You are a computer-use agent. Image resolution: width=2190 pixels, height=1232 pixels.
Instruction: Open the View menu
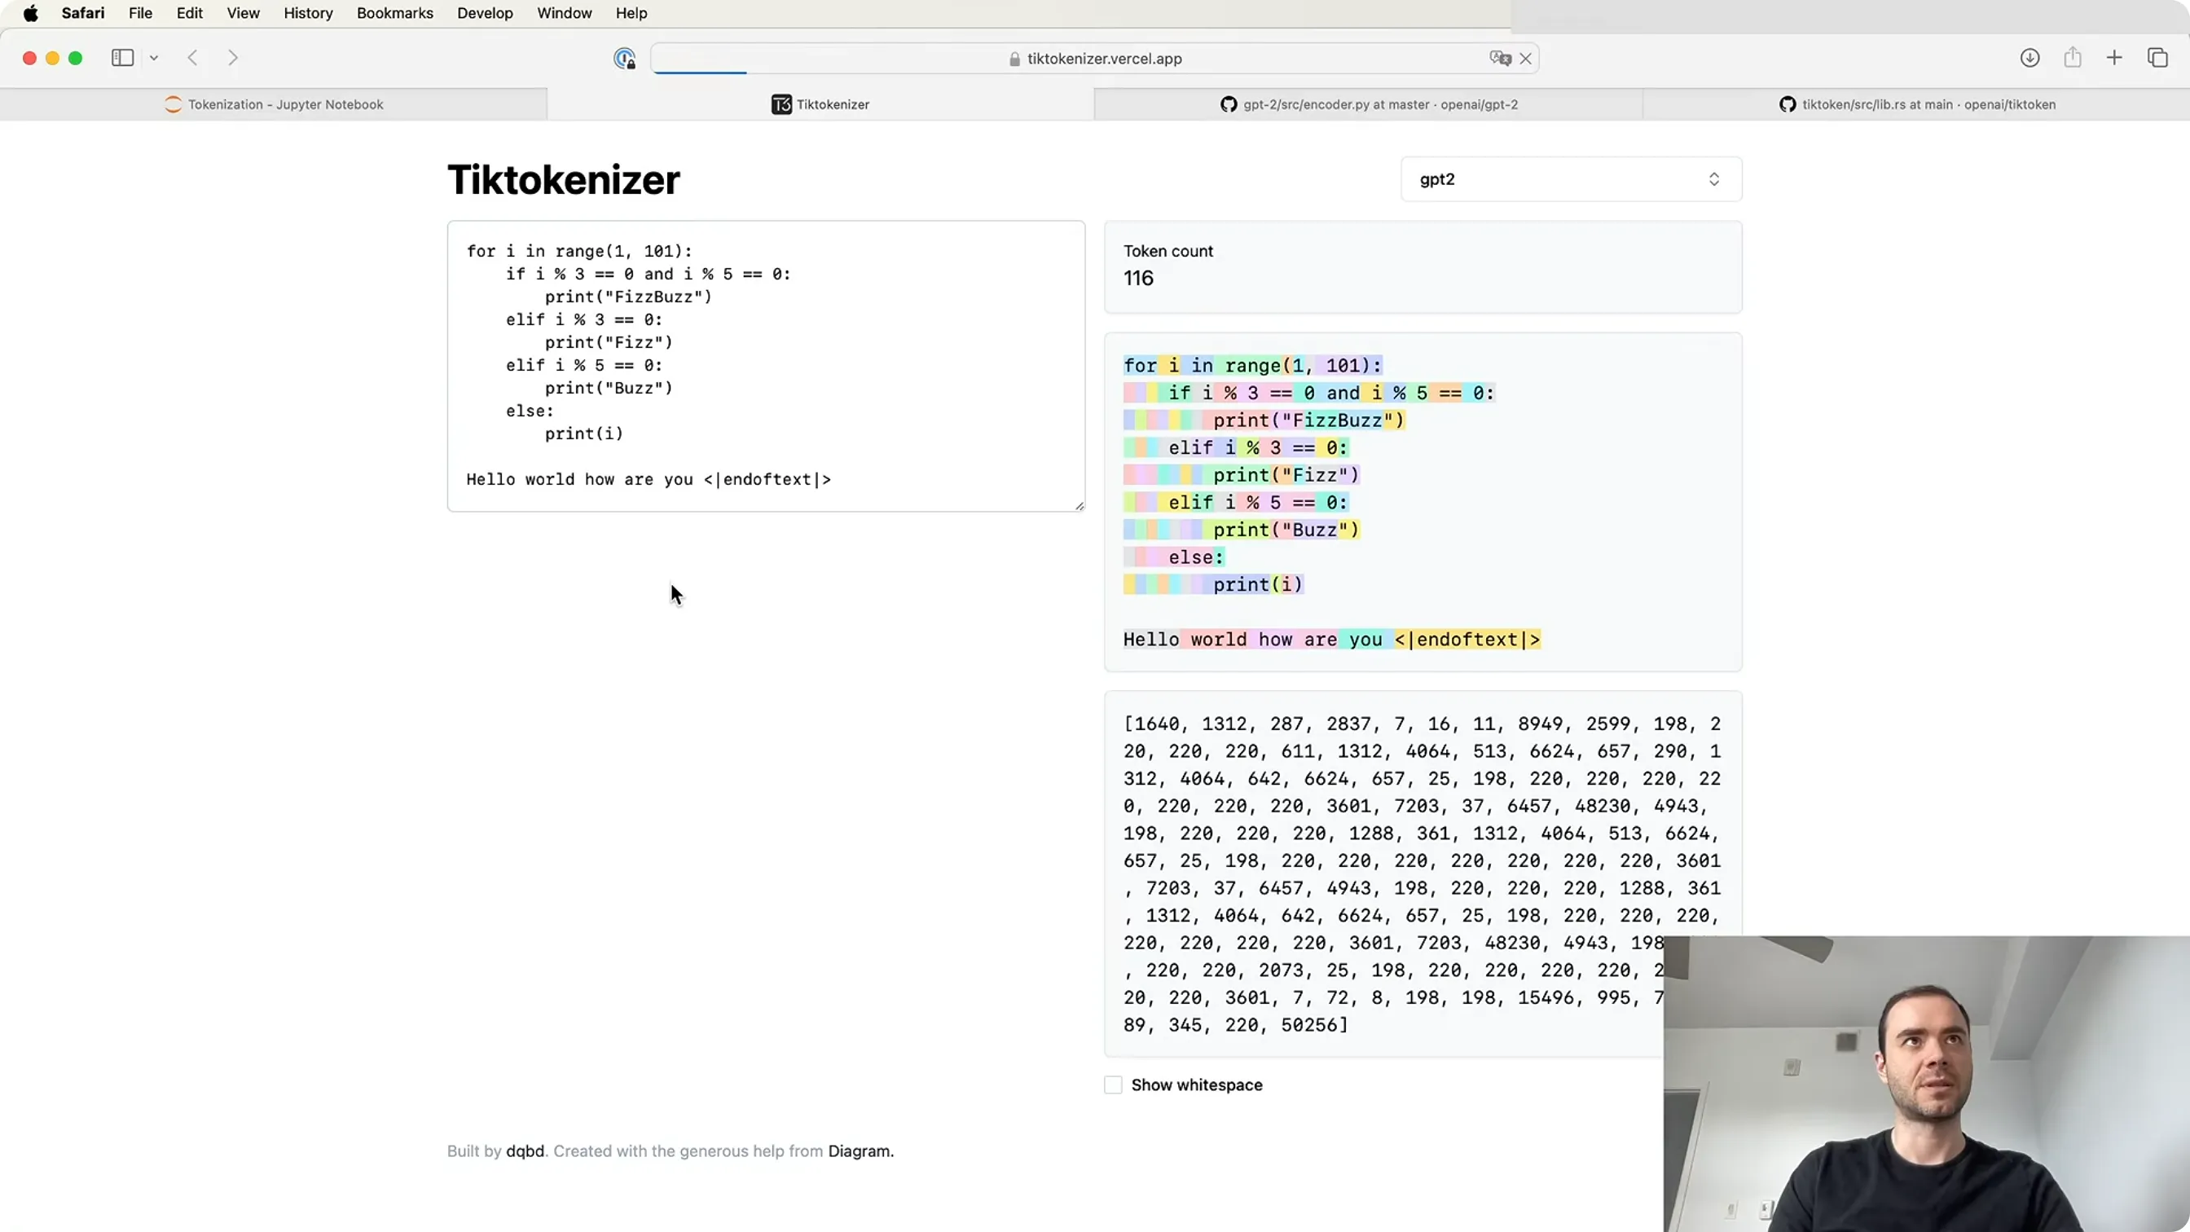243,14
